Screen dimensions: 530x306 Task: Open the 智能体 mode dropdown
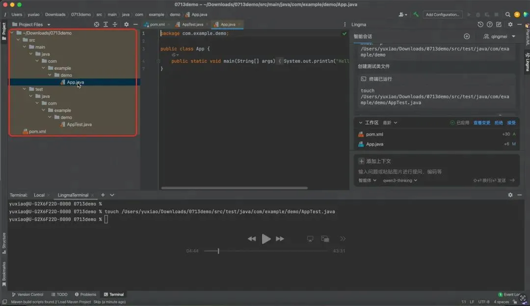click(368, 180)
